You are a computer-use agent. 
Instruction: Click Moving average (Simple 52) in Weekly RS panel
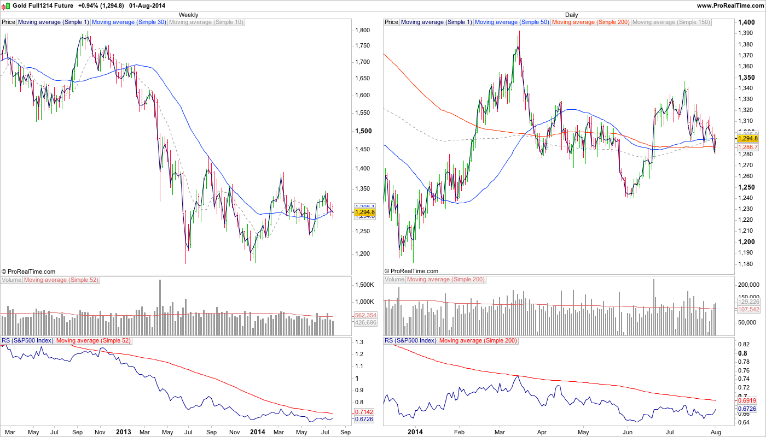pos(94,340)
